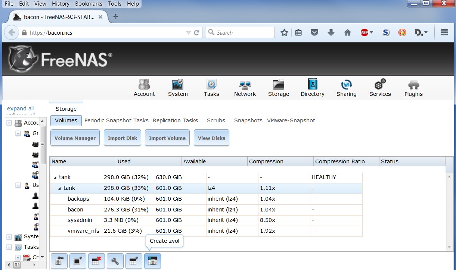Open Tasks in the top navigation bar
Screen dimensions: 456x270
point(211,88)
